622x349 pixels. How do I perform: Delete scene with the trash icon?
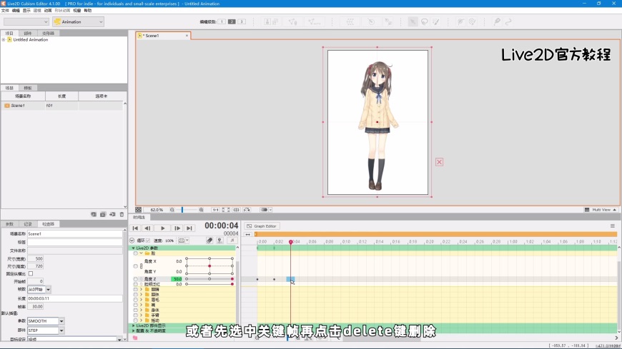(x=122, y=214)
